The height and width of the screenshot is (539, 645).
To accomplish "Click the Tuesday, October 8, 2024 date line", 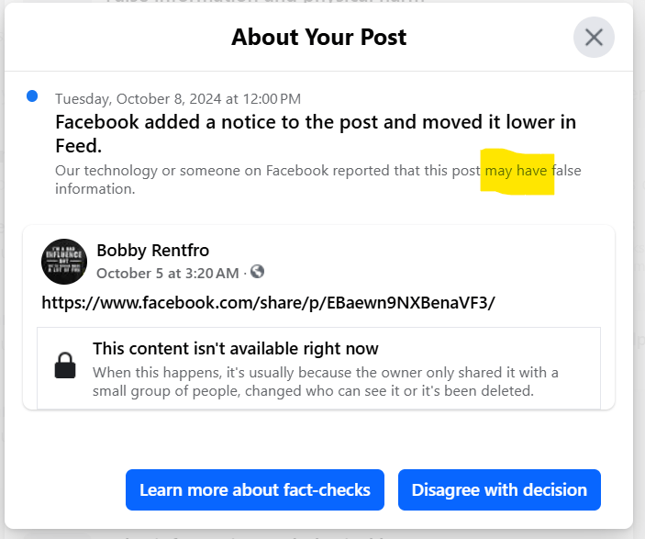I will pyautogui.click(x=178, y=99).
